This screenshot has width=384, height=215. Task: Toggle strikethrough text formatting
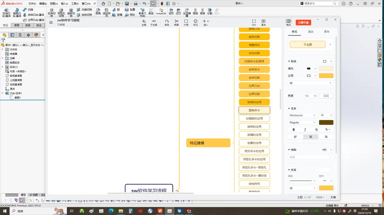pos(316,130)
